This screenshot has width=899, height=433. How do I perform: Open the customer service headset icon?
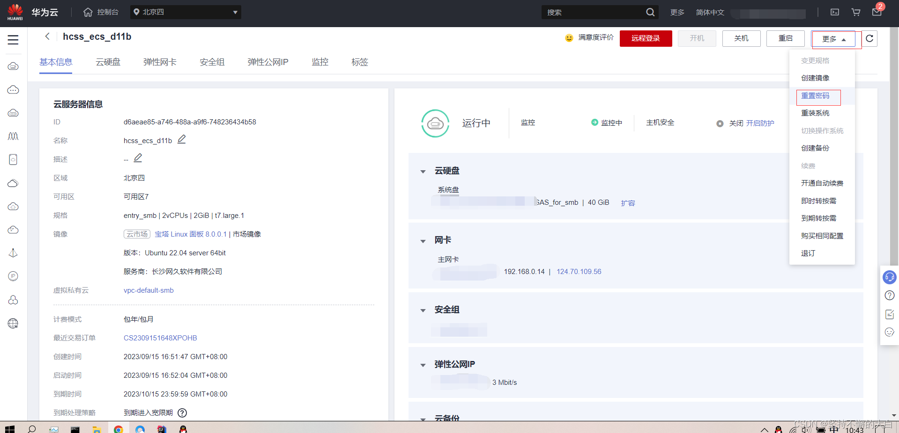coord(889,277)
